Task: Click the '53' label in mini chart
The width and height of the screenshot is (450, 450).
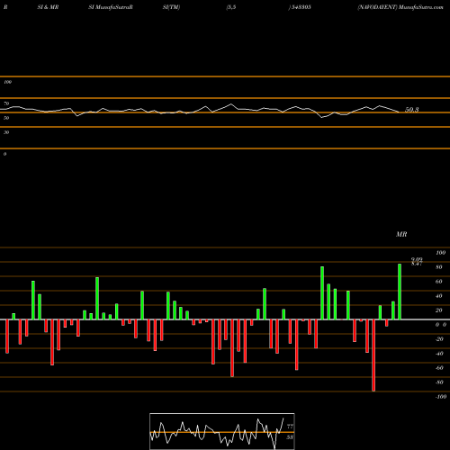Action: [290, 437]
